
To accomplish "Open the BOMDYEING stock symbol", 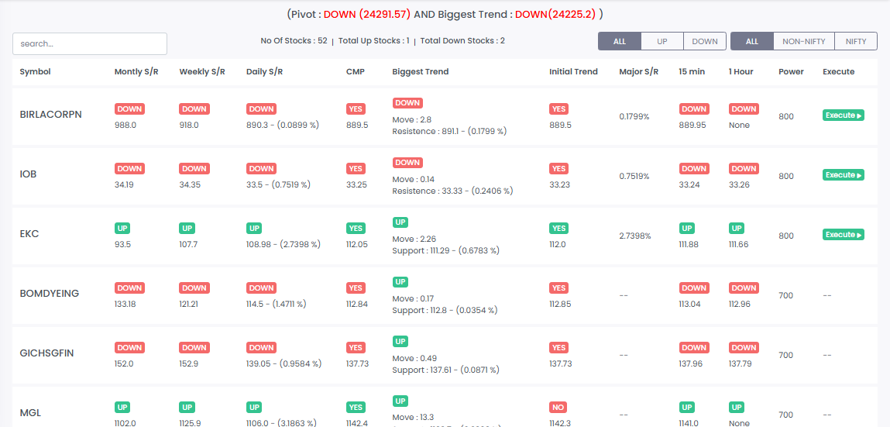I will point(50,294).
